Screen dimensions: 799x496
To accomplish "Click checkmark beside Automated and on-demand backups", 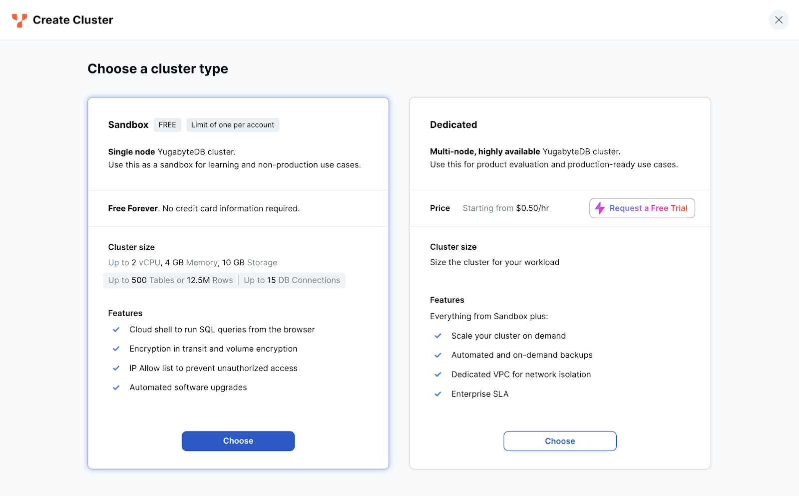I will coord(438,355).
